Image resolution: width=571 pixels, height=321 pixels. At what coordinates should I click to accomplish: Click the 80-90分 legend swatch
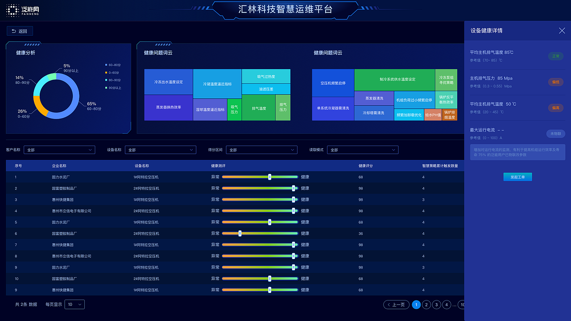click(x=106, y=80)
